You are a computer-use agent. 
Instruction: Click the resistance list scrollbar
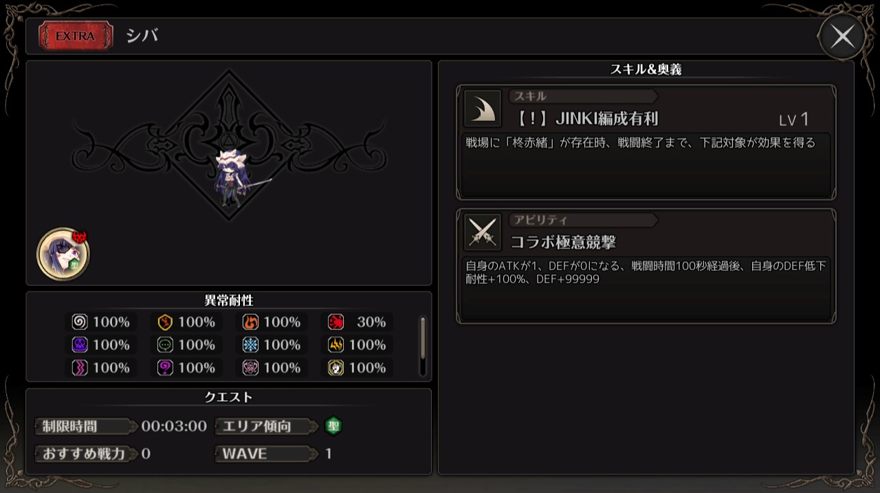(x=423, y=337)
